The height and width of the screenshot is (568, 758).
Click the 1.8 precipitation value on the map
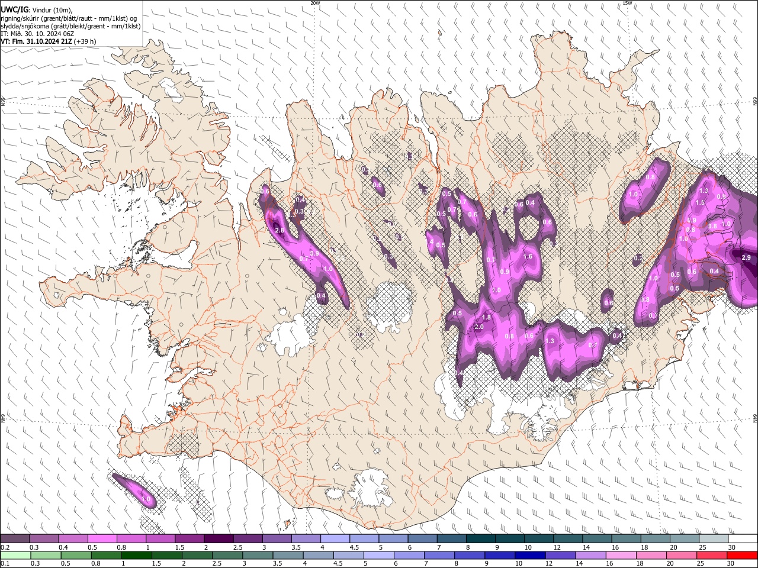click(486, 317)
